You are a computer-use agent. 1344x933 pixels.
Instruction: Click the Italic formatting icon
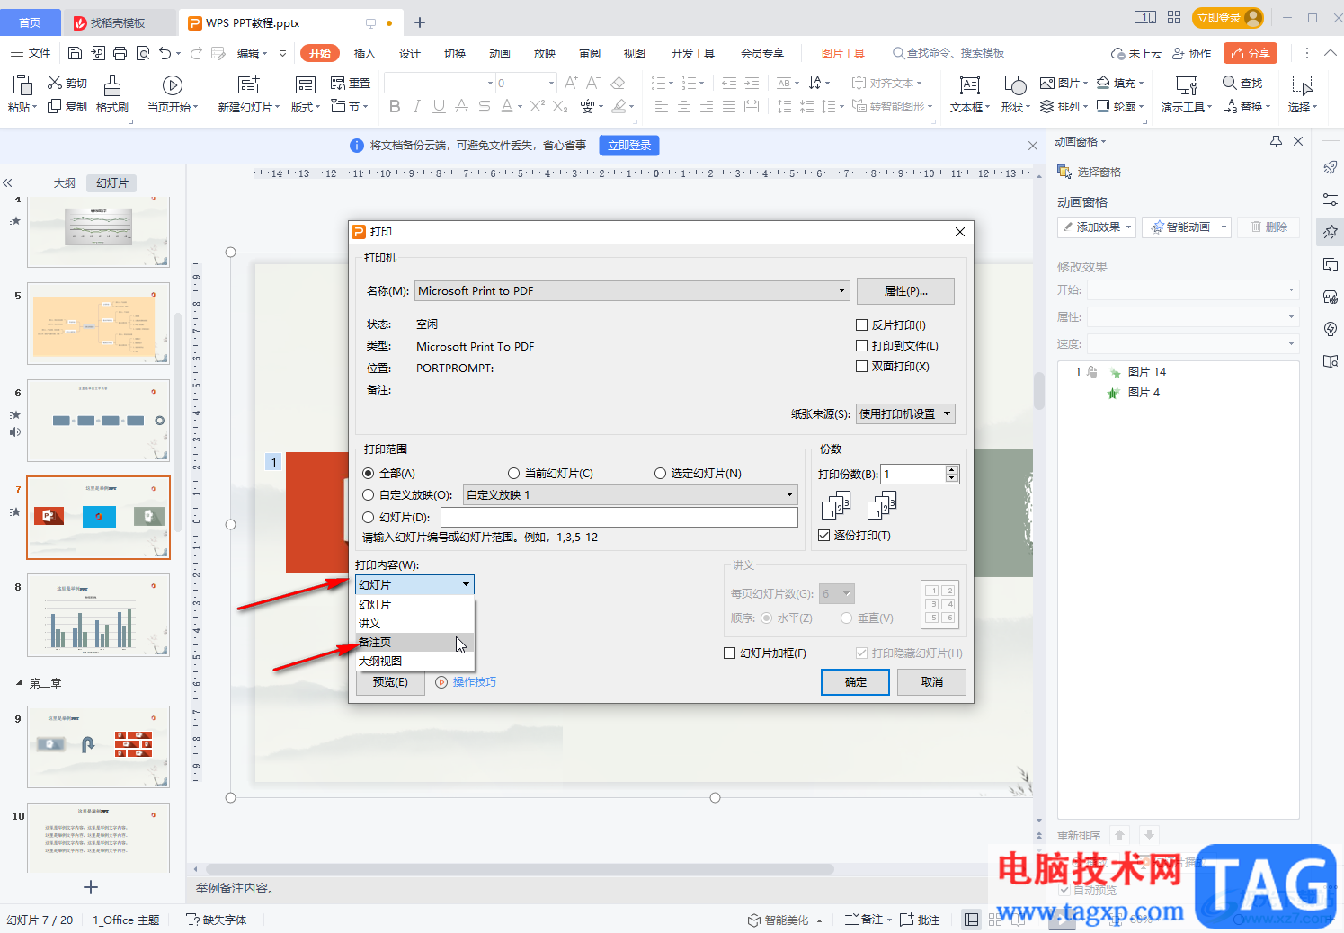pyautogui.click(x=416, y=107)
